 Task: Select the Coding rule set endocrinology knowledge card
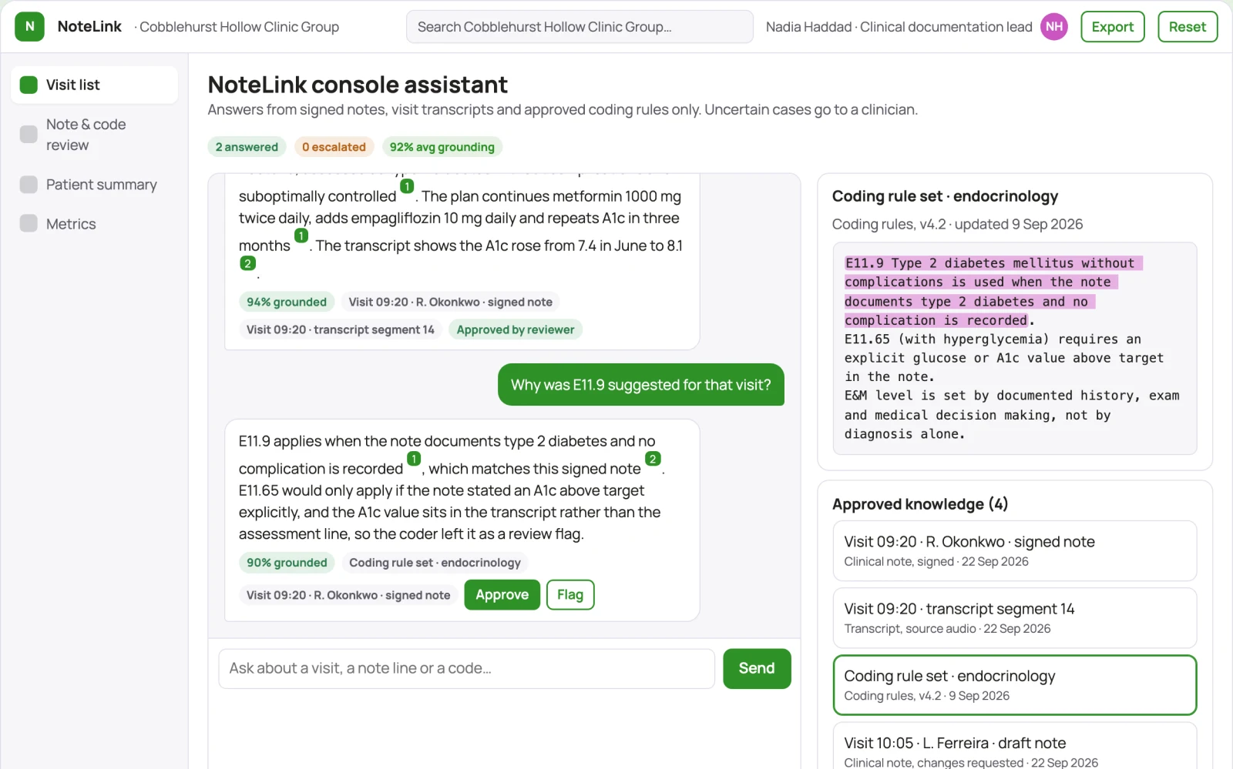click(x=1014, y=685)
